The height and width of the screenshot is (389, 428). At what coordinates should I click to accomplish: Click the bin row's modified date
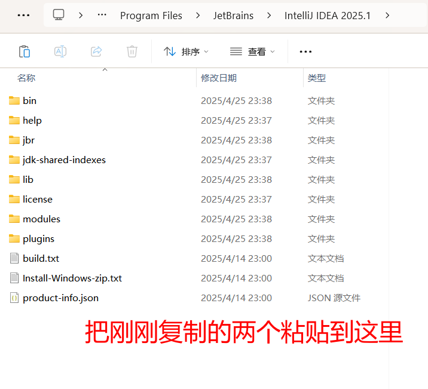(x=236, y=100)
